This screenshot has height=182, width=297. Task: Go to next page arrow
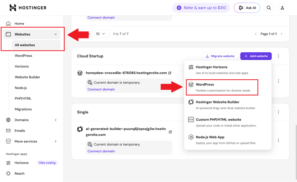point(281,34)
